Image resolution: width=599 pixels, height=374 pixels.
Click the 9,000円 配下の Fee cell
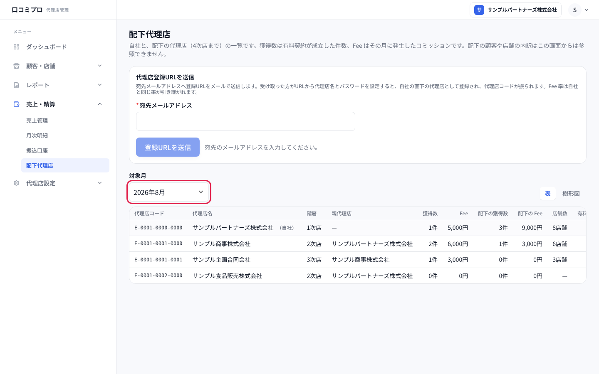click(x=532, y=228)
